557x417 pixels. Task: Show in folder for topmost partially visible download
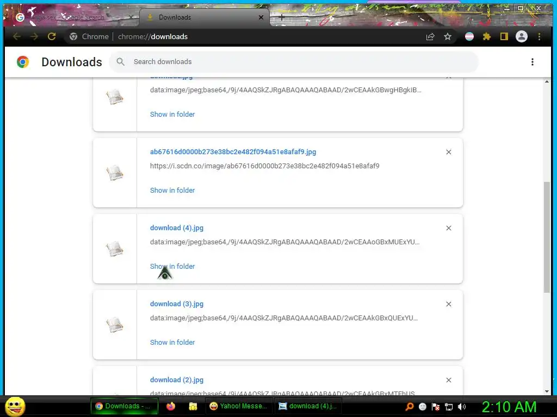(x=172, y=114)
